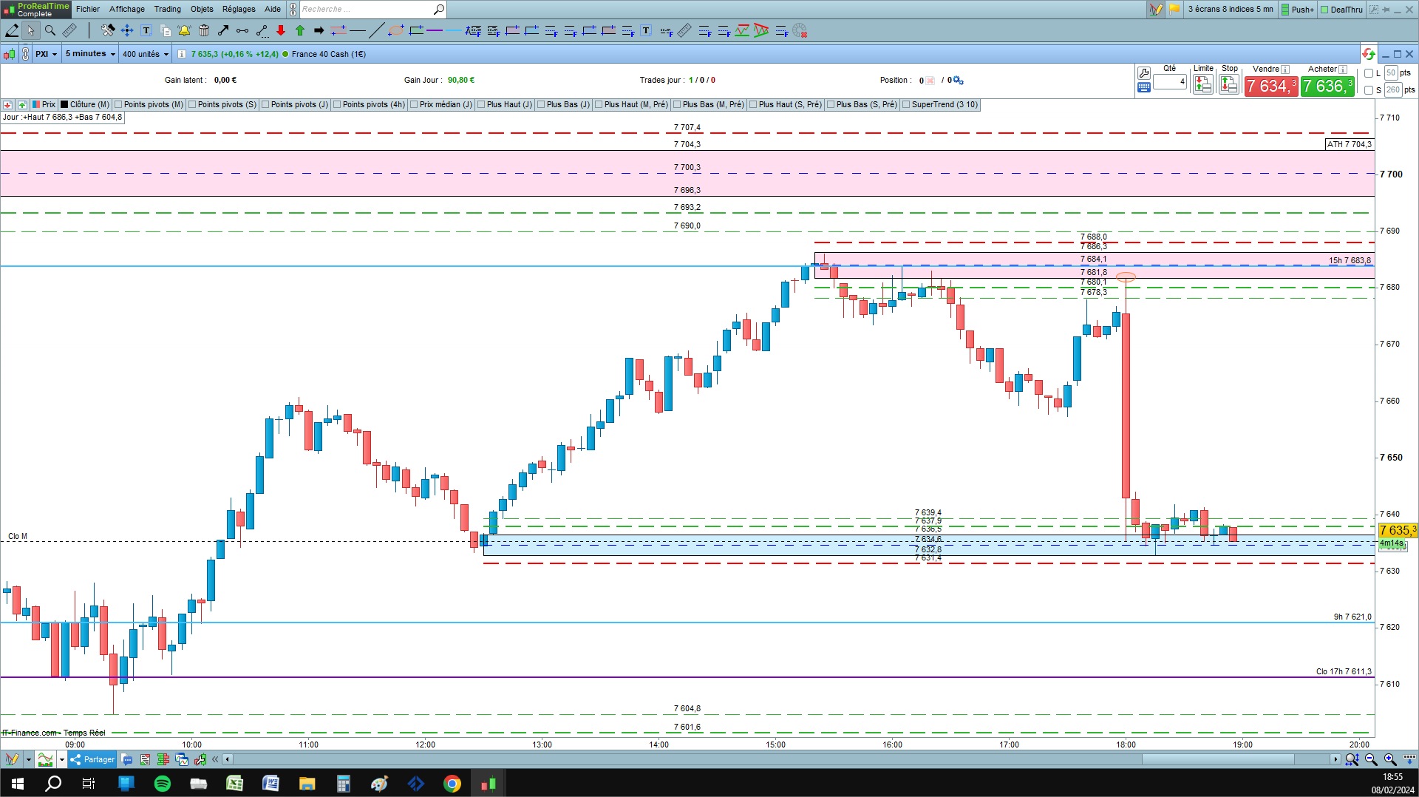Click the red-green refresh arrows icon
The width and height of the screenshot is (1419, 797).
1369,54
